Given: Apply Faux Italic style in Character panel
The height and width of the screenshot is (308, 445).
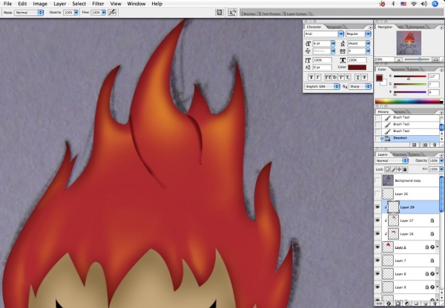Looking at the screenshot, I should [317, 77].
